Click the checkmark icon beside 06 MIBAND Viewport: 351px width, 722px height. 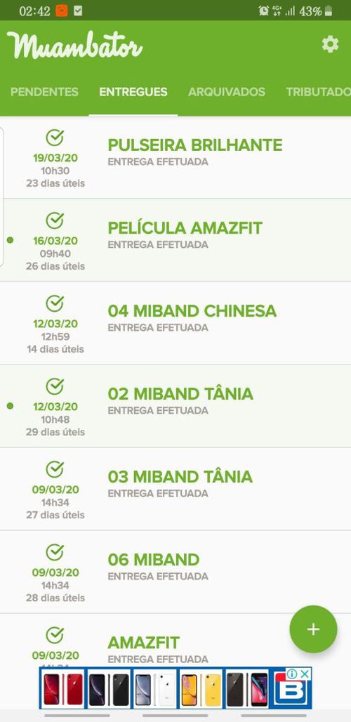(x=55, y=552)
